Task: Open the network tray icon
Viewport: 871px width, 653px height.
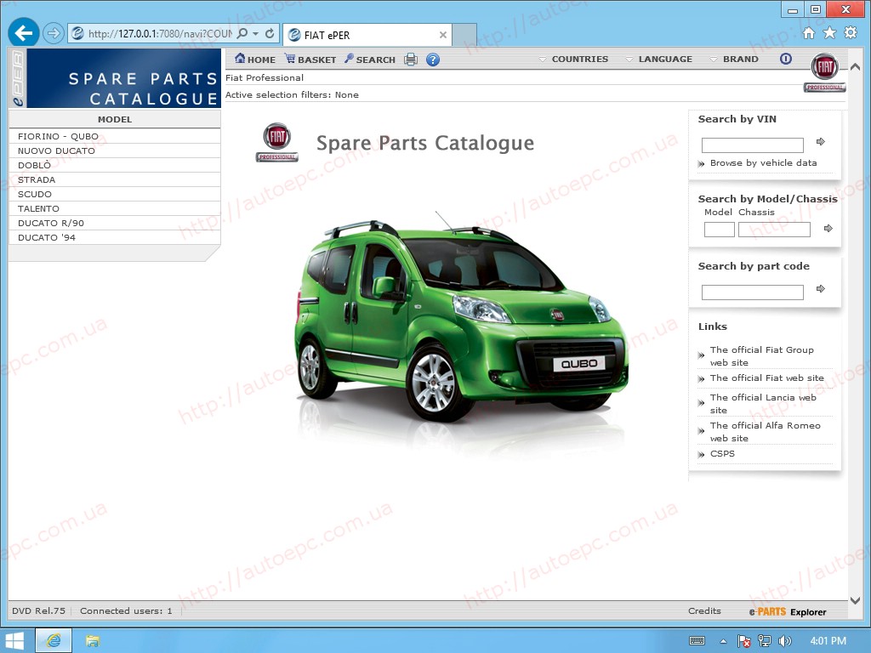Action: tap(765, 641)
